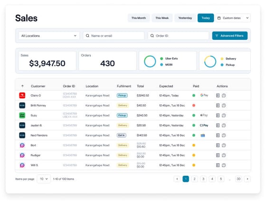Viewport: 266px width, 206px height.
Task: Select This Week date range
Action: pyautogui.click(x=162, y=18)
